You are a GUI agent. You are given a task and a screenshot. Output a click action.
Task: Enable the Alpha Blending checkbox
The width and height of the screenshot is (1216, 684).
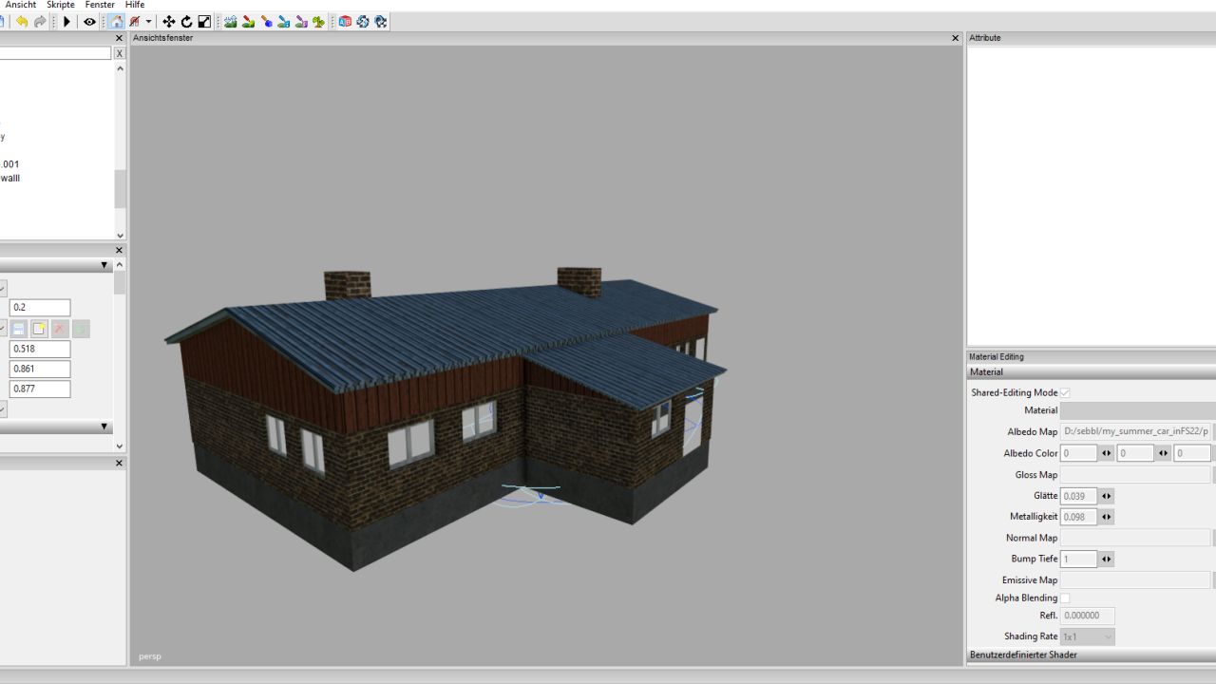(1065, 598)
